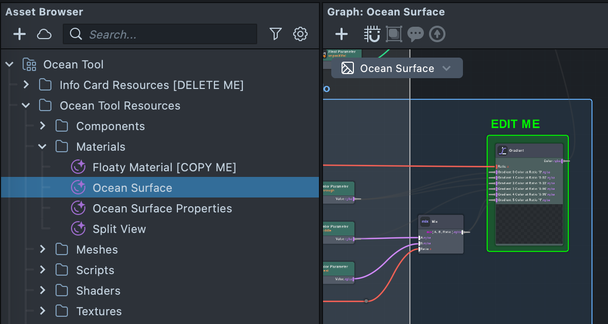Click the add asset plus icon
The height and width of the screenshot is (324, 608).
click(x=20, y=34)
